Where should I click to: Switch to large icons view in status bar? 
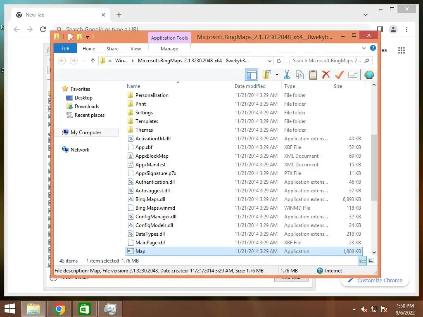(x=371, y=261)
